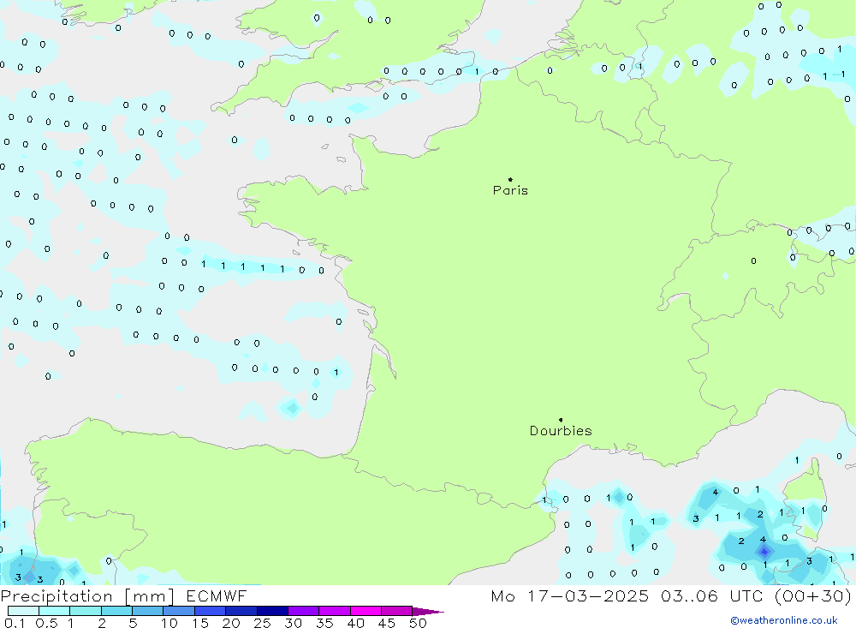Click the '17-03-2025' date text
The height and width of the screenshot is (628, 856).
588,595
